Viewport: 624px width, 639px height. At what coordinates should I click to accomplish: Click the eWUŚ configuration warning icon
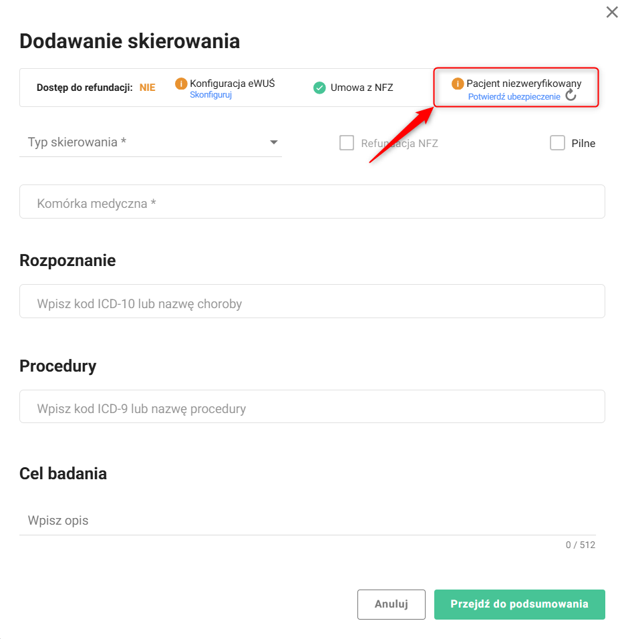[180, 84]
